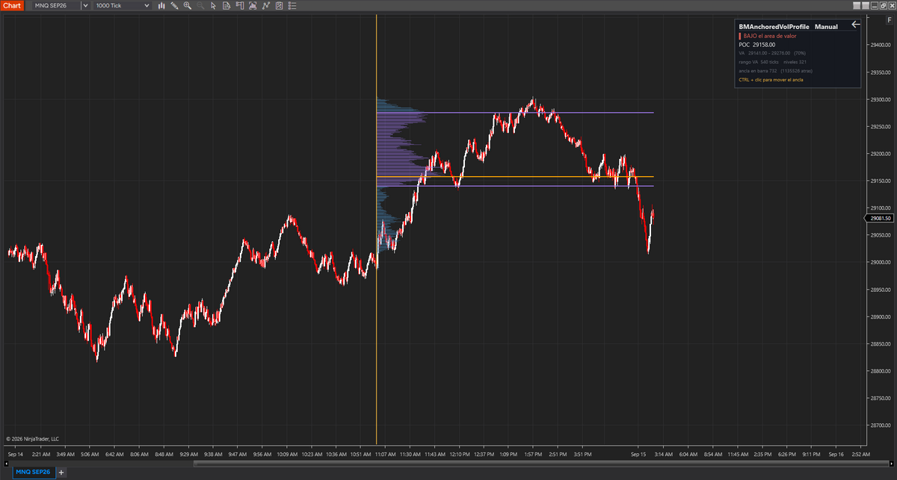Click the 1:57 PM time axis label
Image resolution: width=897 pixels, height=480 pixels.
pyautogui.click(x=533, y=453)
